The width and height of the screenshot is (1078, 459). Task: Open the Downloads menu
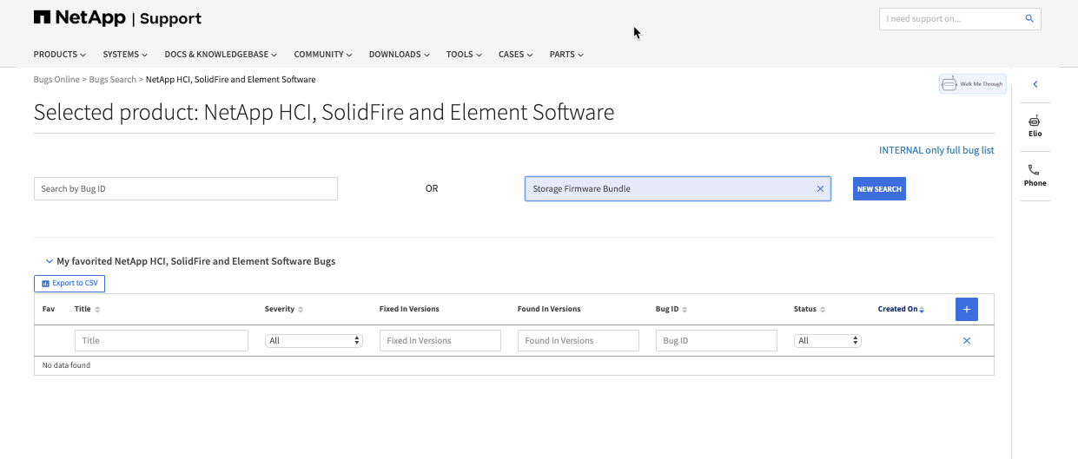[399, 55]
